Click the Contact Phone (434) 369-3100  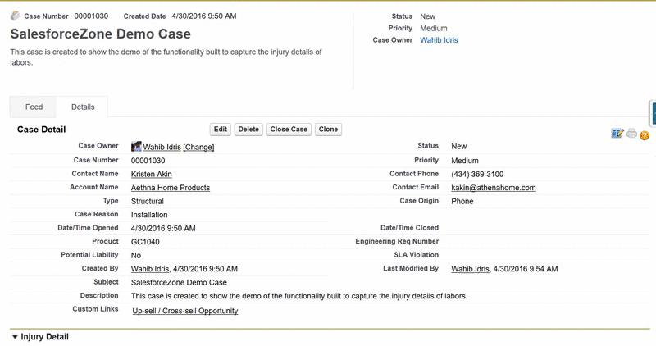point(477,175)
